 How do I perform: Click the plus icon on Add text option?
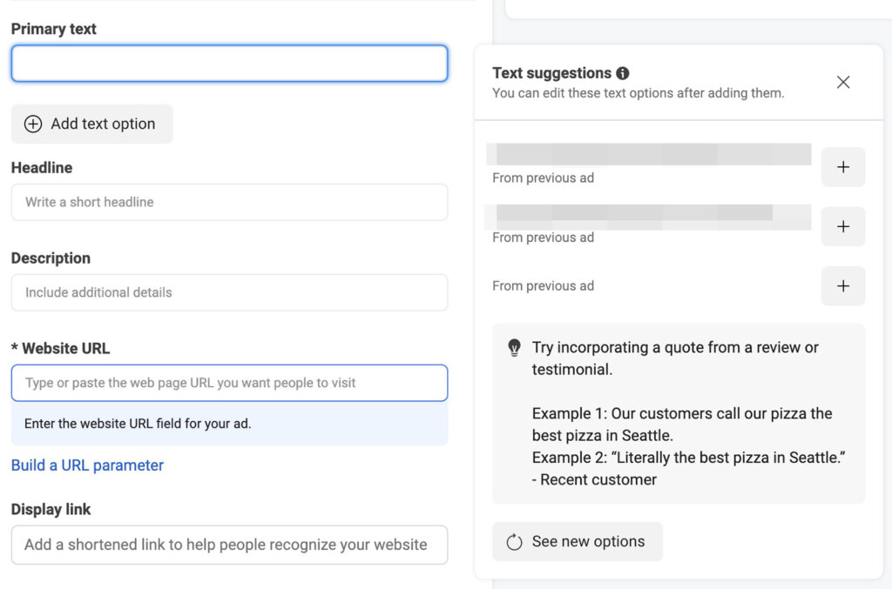(x=32, y=124)
